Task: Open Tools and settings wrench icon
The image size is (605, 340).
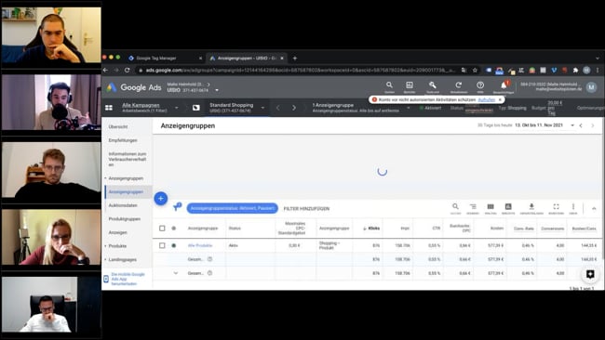Action: [433, 85]
